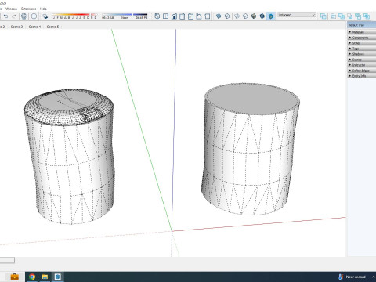
Task: Click the Intersect solid tool
Action: (x=334, y=16)
